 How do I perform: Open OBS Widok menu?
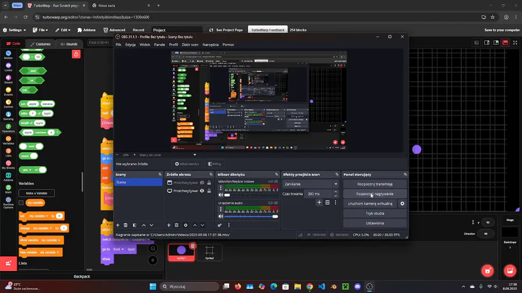[x=145, y=45]
